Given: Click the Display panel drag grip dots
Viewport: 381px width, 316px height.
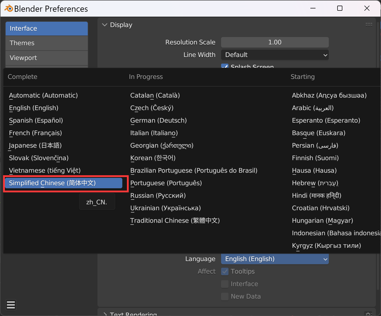Looking at the screenshot, I should pos(369,25).
